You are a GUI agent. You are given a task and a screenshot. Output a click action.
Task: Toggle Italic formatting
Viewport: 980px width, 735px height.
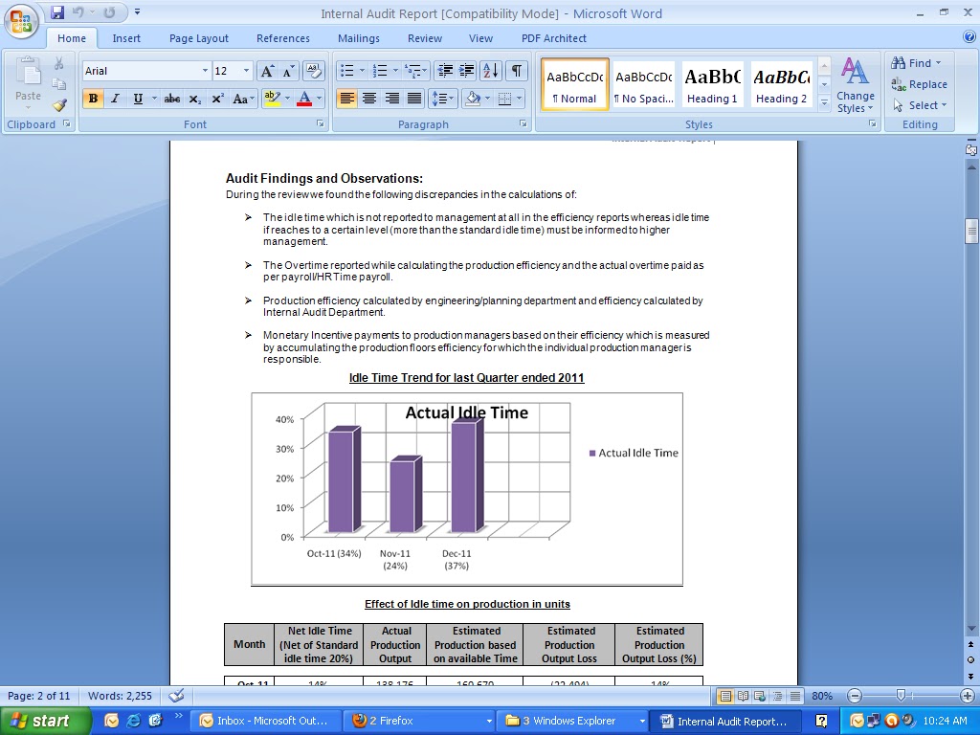pyautogui.click(x=115, y=99)
